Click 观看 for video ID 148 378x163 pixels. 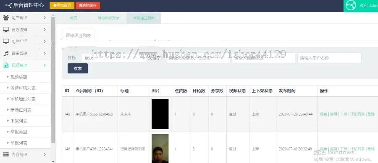[323, 149]
